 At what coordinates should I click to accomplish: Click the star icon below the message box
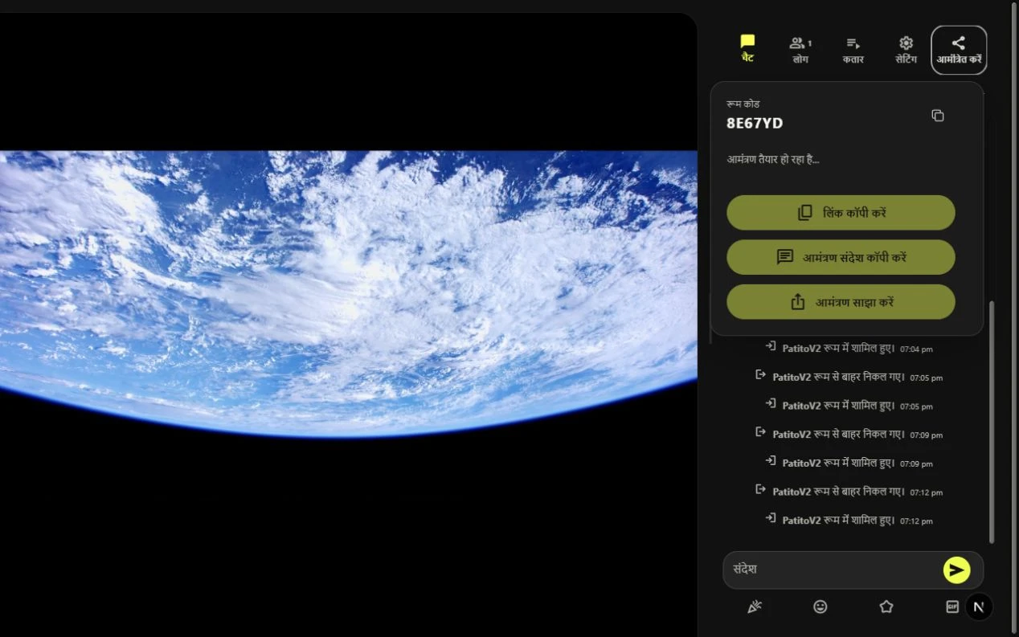click(886, 607)
